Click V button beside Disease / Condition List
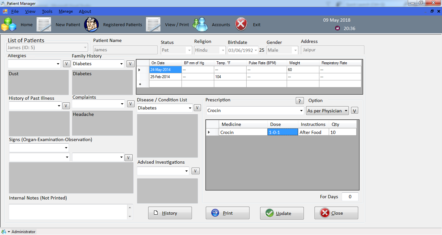This screenshot has height=235, width=442. click(x=197, y=108)
